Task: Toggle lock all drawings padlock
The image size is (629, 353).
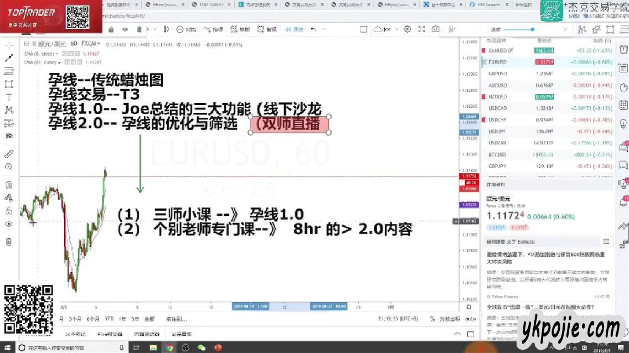Action: [9, 211]
